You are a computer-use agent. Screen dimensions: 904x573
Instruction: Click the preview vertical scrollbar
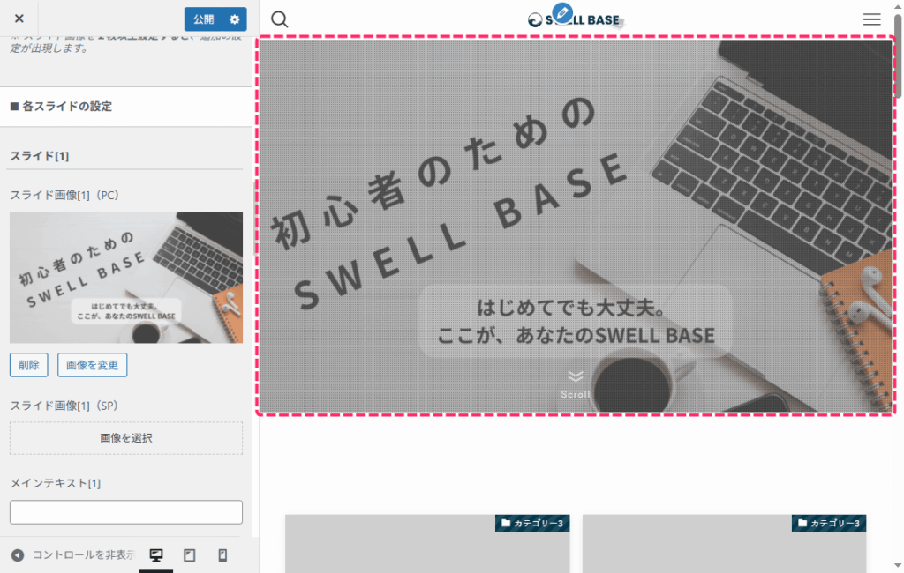coord(898,56)
